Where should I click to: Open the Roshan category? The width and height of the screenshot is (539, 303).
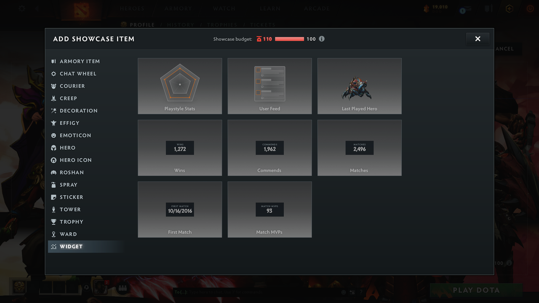click(x=72, y=172)
